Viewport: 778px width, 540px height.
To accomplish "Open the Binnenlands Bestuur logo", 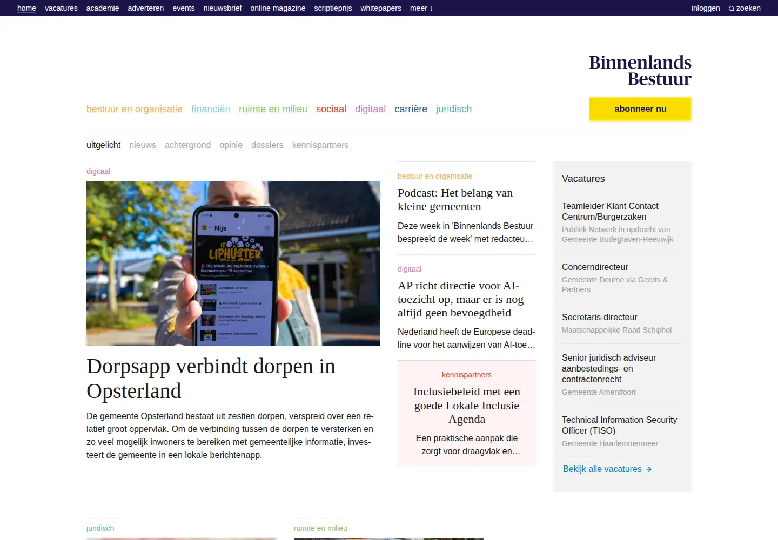I will point(640,71).
